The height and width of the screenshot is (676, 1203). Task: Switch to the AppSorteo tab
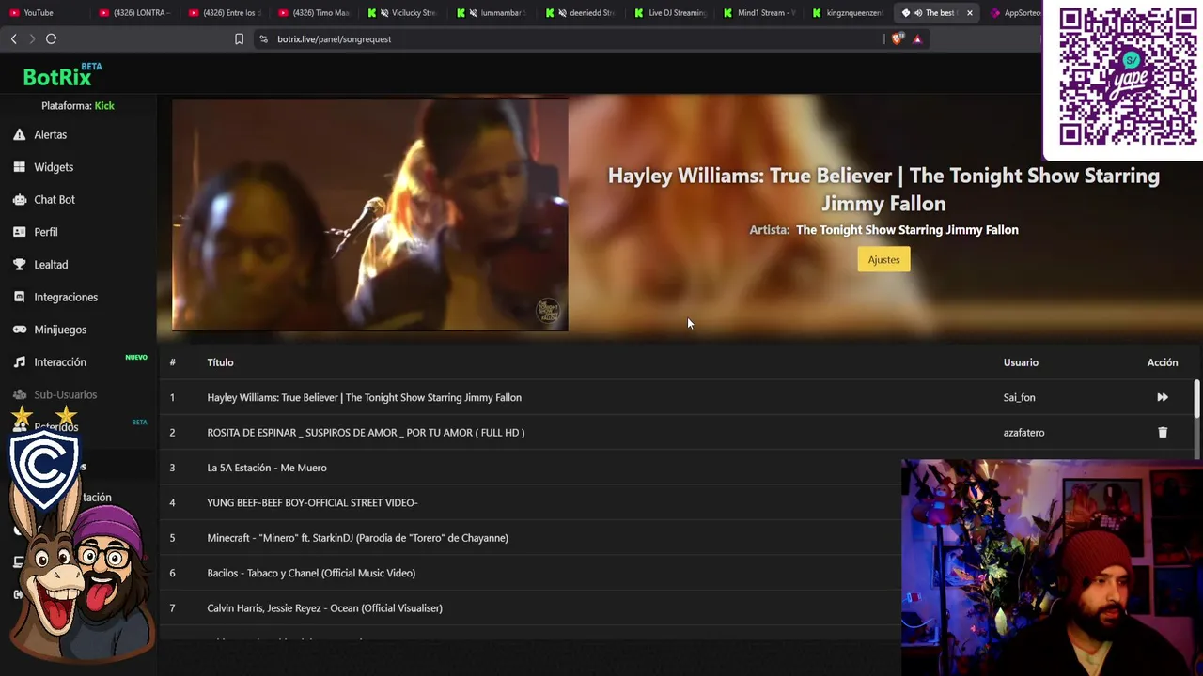click(1015, 13)
